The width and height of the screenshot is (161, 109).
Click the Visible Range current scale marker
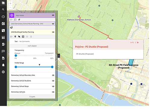tap(39, 65)
